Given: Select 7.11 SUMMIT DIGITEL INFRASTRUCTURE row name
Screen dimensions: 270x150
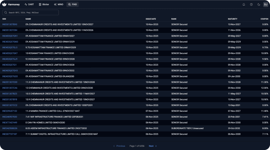Looking at the screenshot, I should click(62, 134).
